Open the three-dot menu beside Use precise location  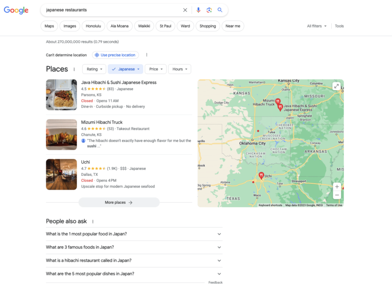[x=147, y=55]
